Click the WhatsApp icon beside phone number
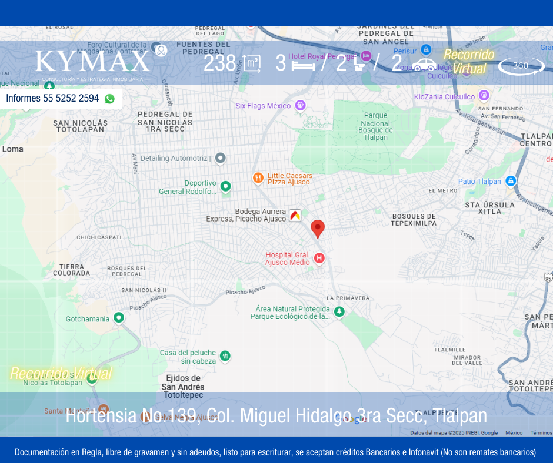The width and height of the screenshot is (553, 463). coord(109,99)
